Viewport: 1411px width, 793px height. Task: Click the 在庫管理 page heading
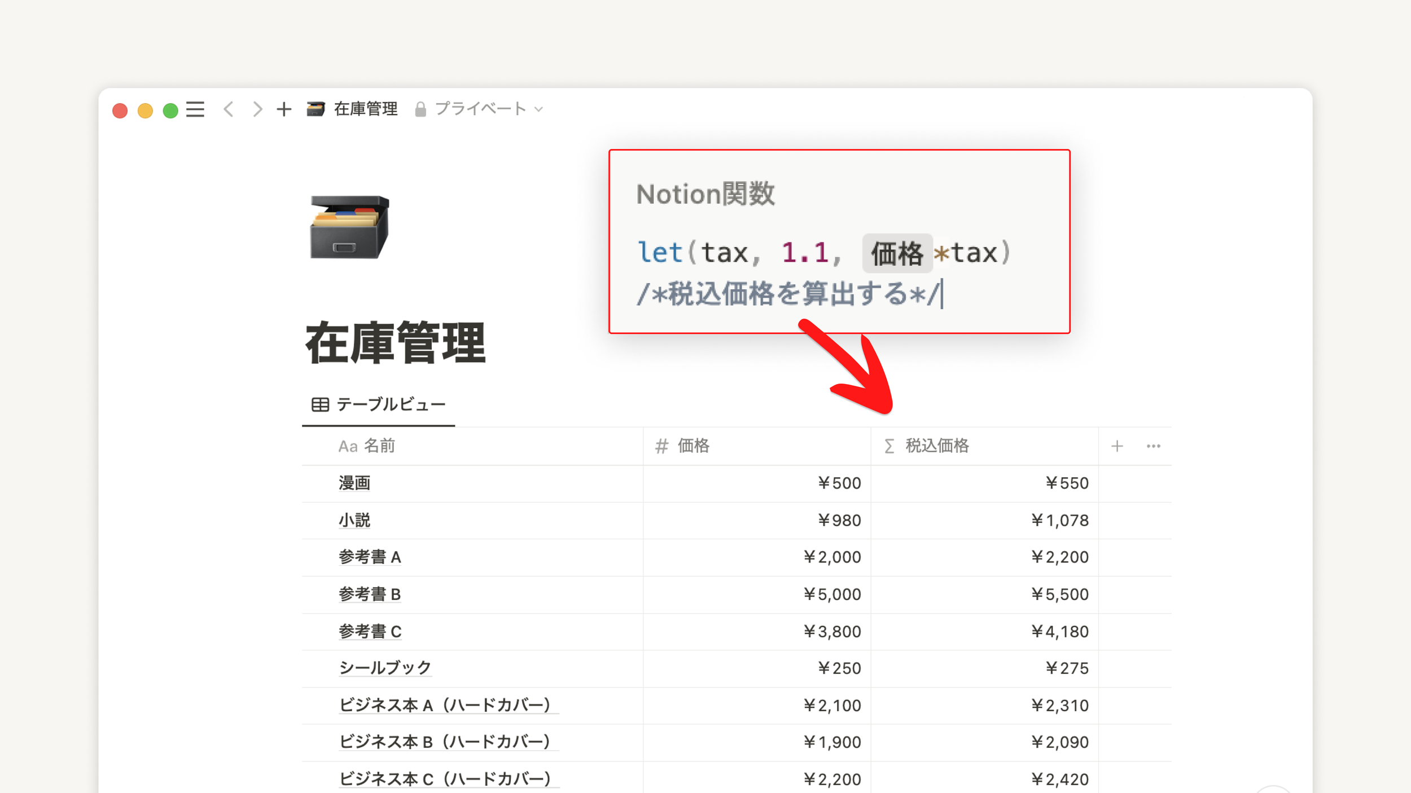[395, 342]
